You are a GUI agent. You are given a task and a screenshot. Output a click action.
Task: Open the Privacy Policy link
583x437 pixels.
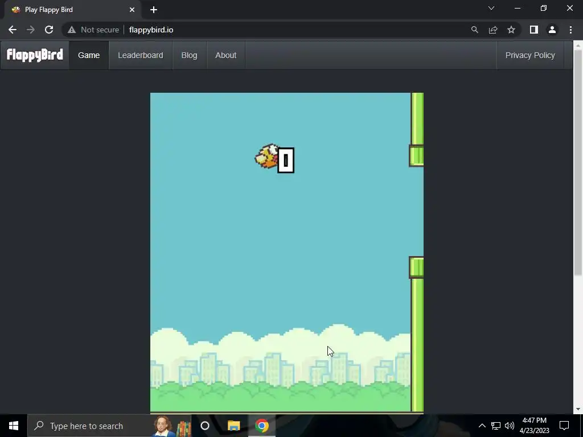click(530, 55)
